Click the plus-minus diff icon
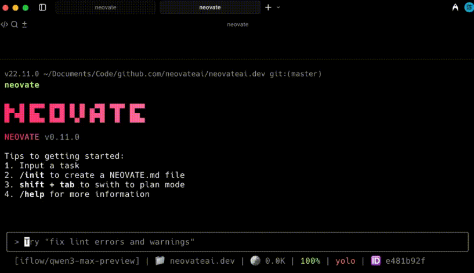The image size is (474, 273). pos(24,24)
